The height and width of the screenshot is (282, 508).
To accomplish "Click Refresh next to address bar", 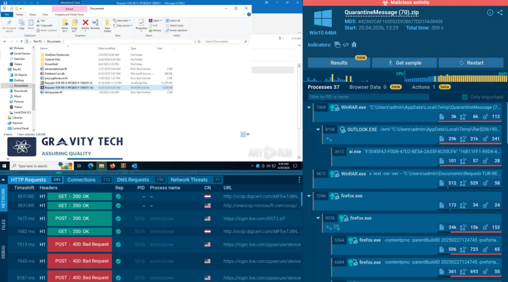I will [199, 42].
